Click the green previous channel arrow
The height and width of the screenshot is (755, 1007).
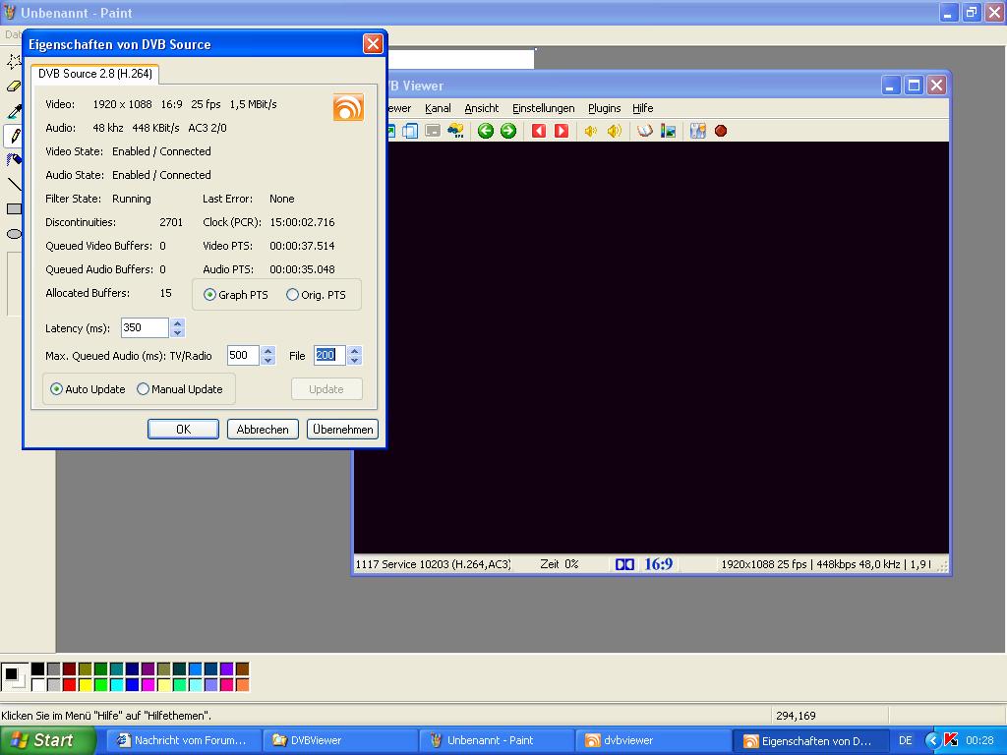tap(486, 131)
